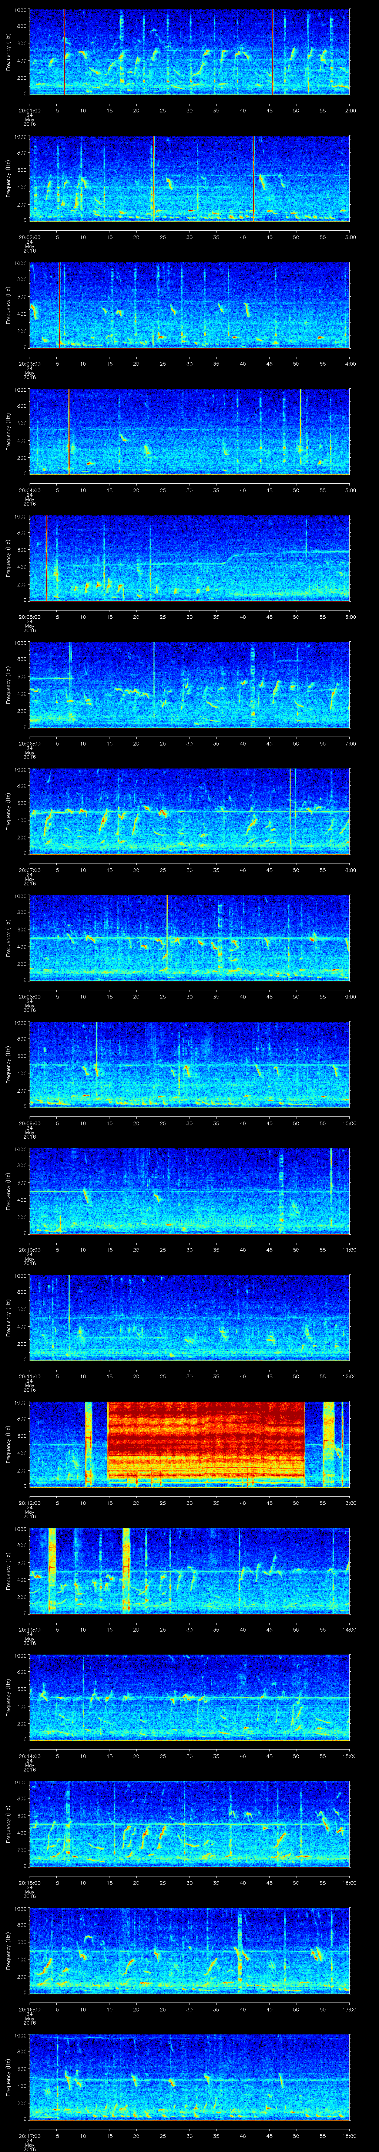Open the spectrogram panel starting at 20:06:00
The image size is (379, 2152).
(x=190, y=684)
